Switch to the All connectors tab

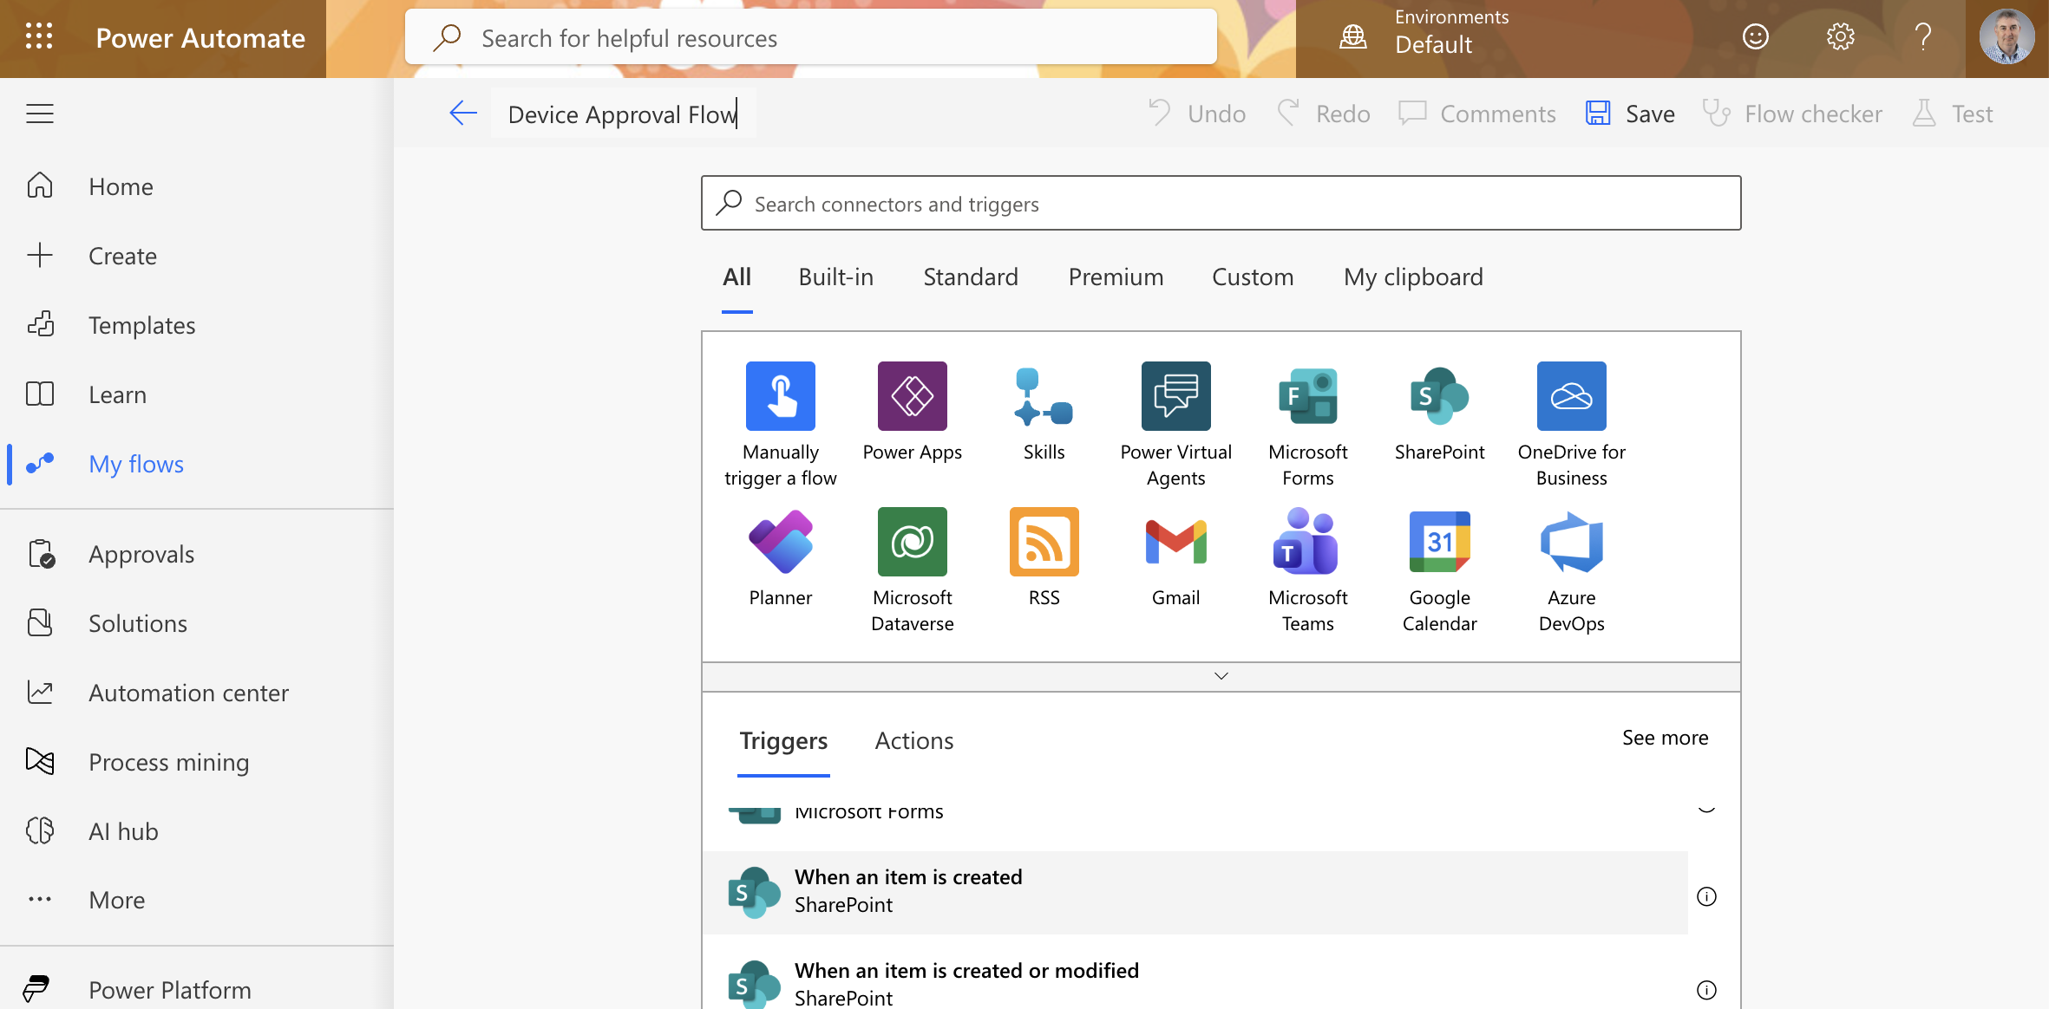point(736,277)
